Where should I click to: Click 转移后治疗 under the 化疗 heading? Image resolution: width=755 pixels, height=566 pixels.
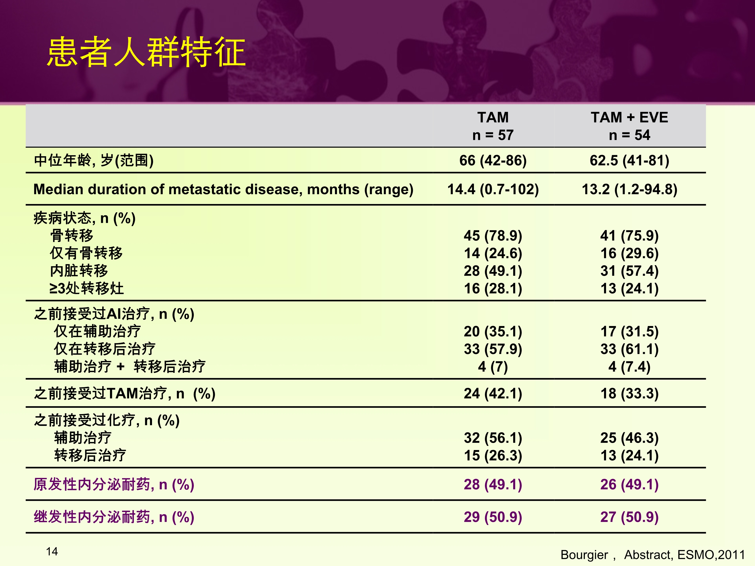pos(90,456)
